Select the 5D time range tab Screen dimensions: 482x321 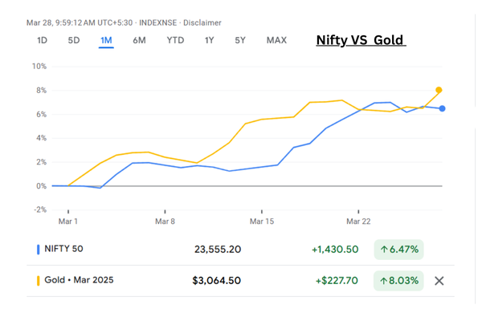click(74, 40)
